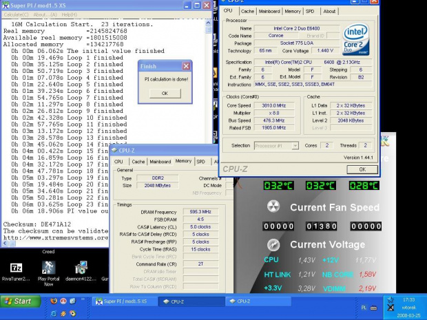Click the disconnected network tray icon
This screenshot has height=320, width=427.
(x=390, y=308)
